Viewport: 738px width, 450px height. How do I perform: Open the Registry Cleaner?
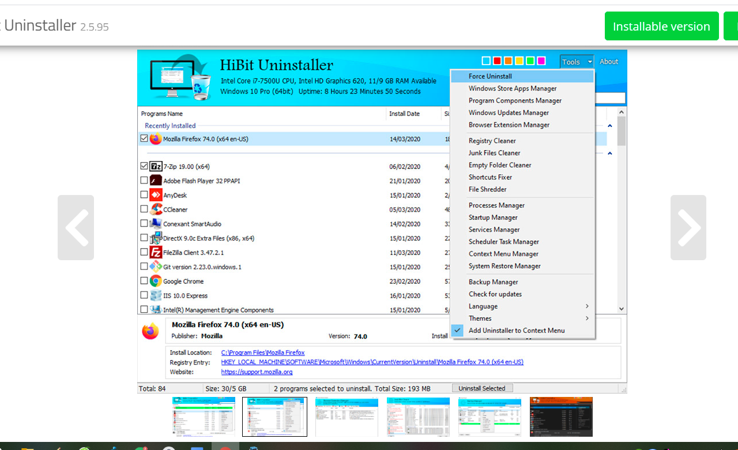(492, 140)
